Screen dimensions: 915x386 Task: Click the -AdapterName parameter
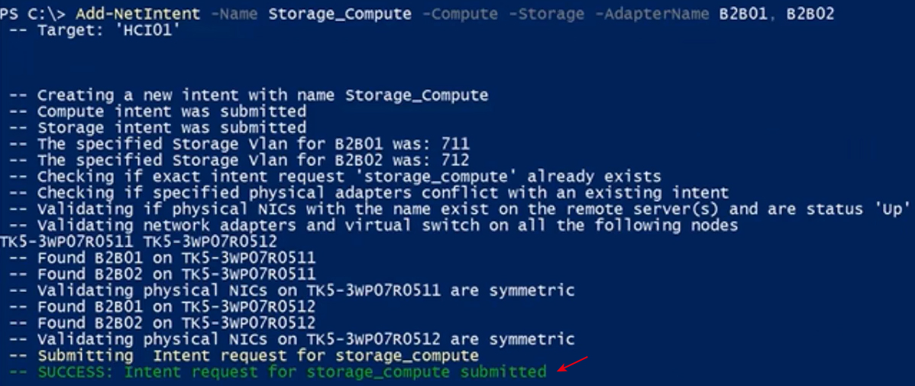651,14
